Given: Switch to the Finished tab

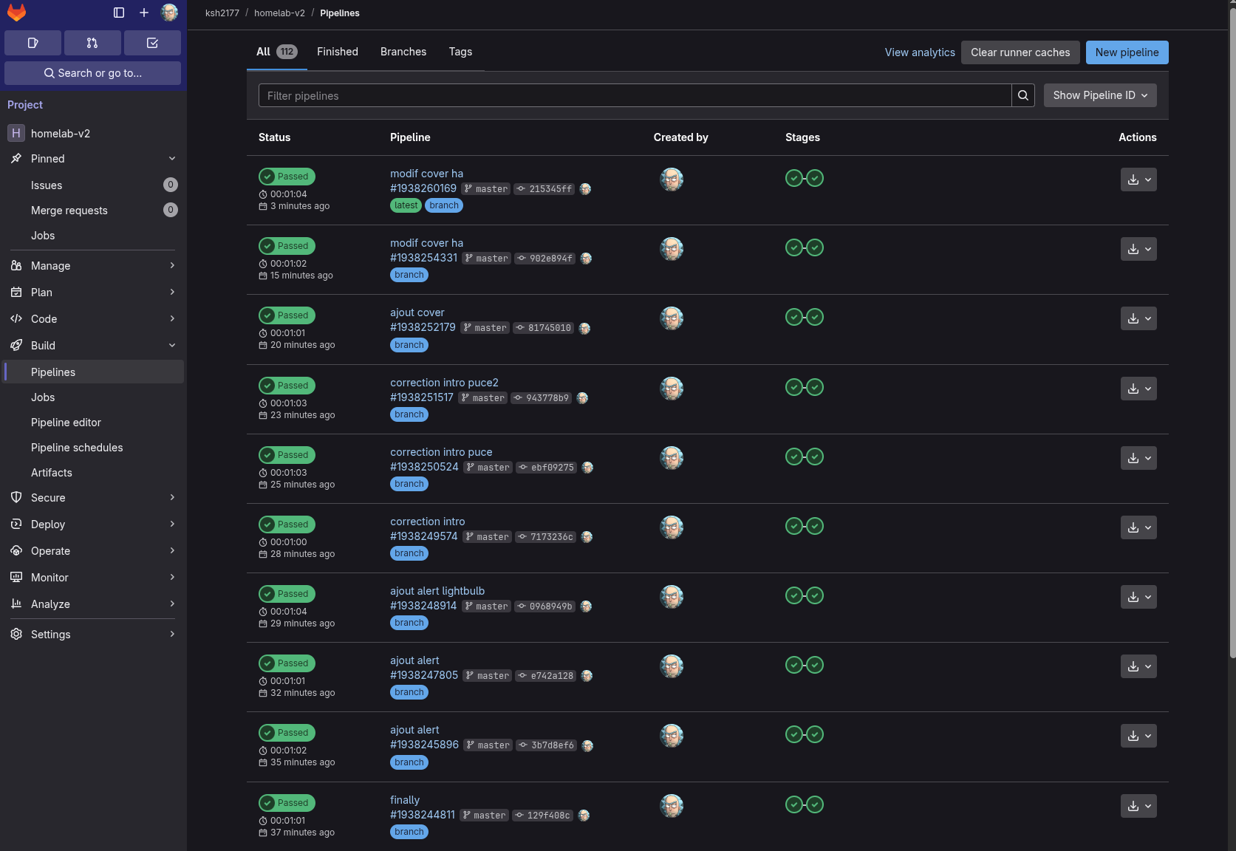Looking at the screenshot, I should click(x=337, y=52).
